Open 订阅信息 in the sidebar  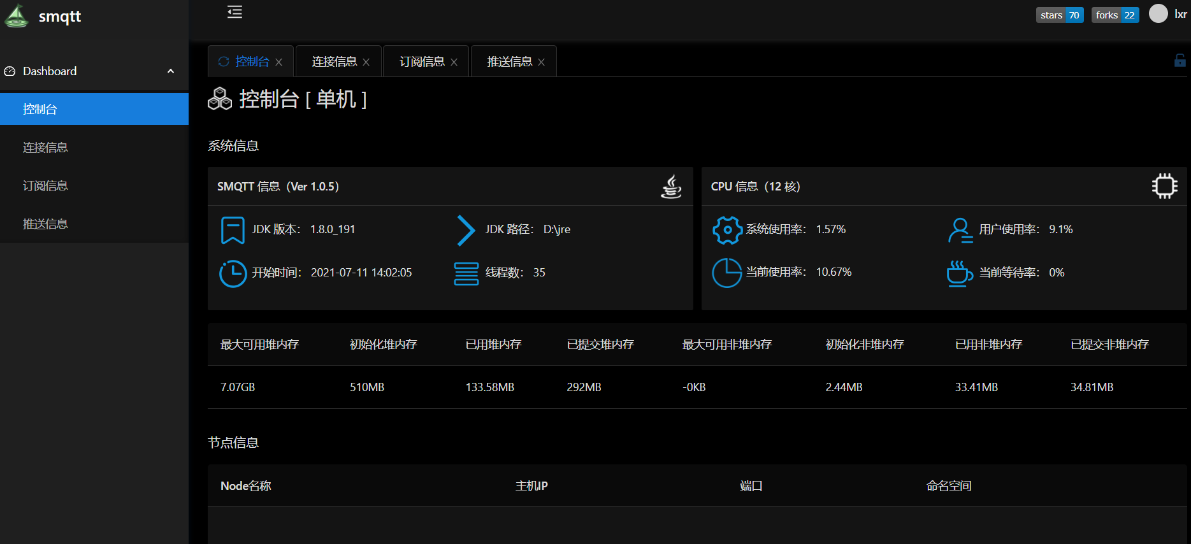[45, 186]
